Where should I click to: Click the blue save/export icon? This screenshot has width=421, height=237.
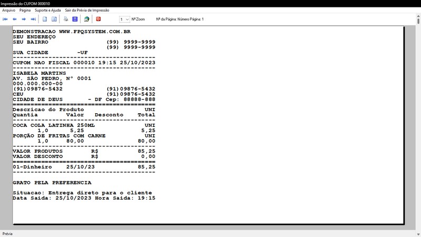pyautogui.click(x=75, y=19)
